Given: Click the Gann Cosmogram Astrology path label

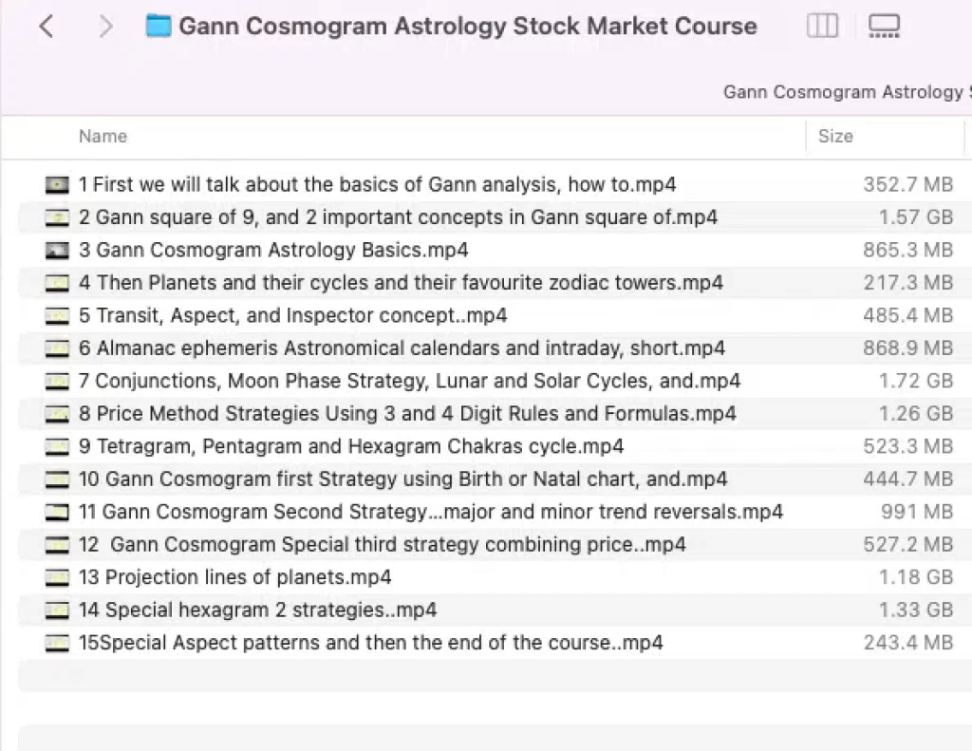Looking at the screenshot, I should 845,92.
